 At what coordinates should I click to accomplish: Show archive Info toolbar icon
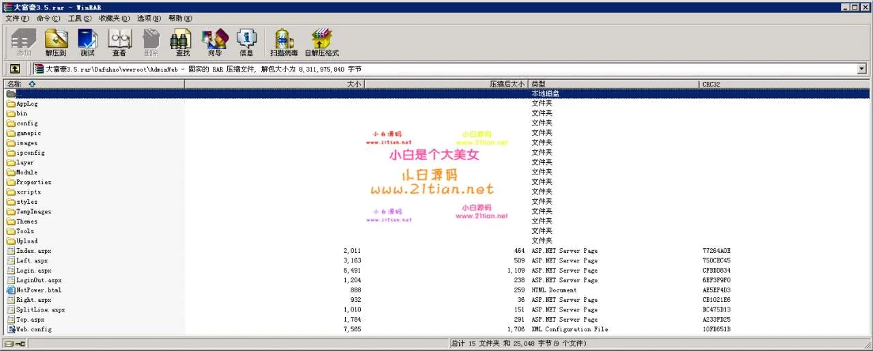246,42
